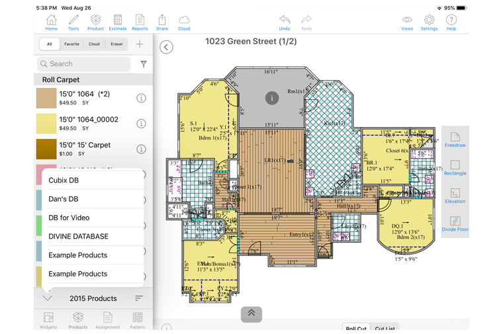Image resolution: width=503 pixels, height=334 pixels.
Task: Open the Elevation tool
Action: point(455,196)
